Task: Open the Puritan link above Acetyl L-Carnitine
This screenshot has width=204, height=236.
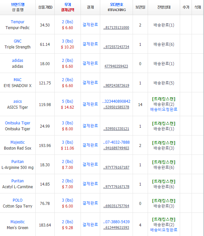Action: pyautogui.click(x=17, y=181)
